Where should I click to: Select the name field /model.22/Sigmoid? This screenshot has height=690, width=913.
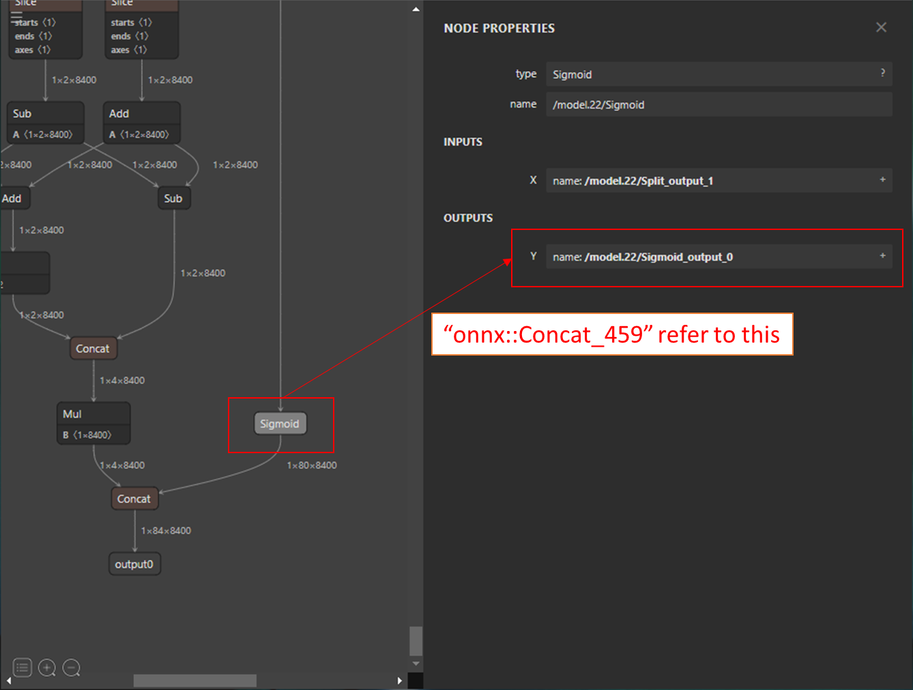pos(719,104)
